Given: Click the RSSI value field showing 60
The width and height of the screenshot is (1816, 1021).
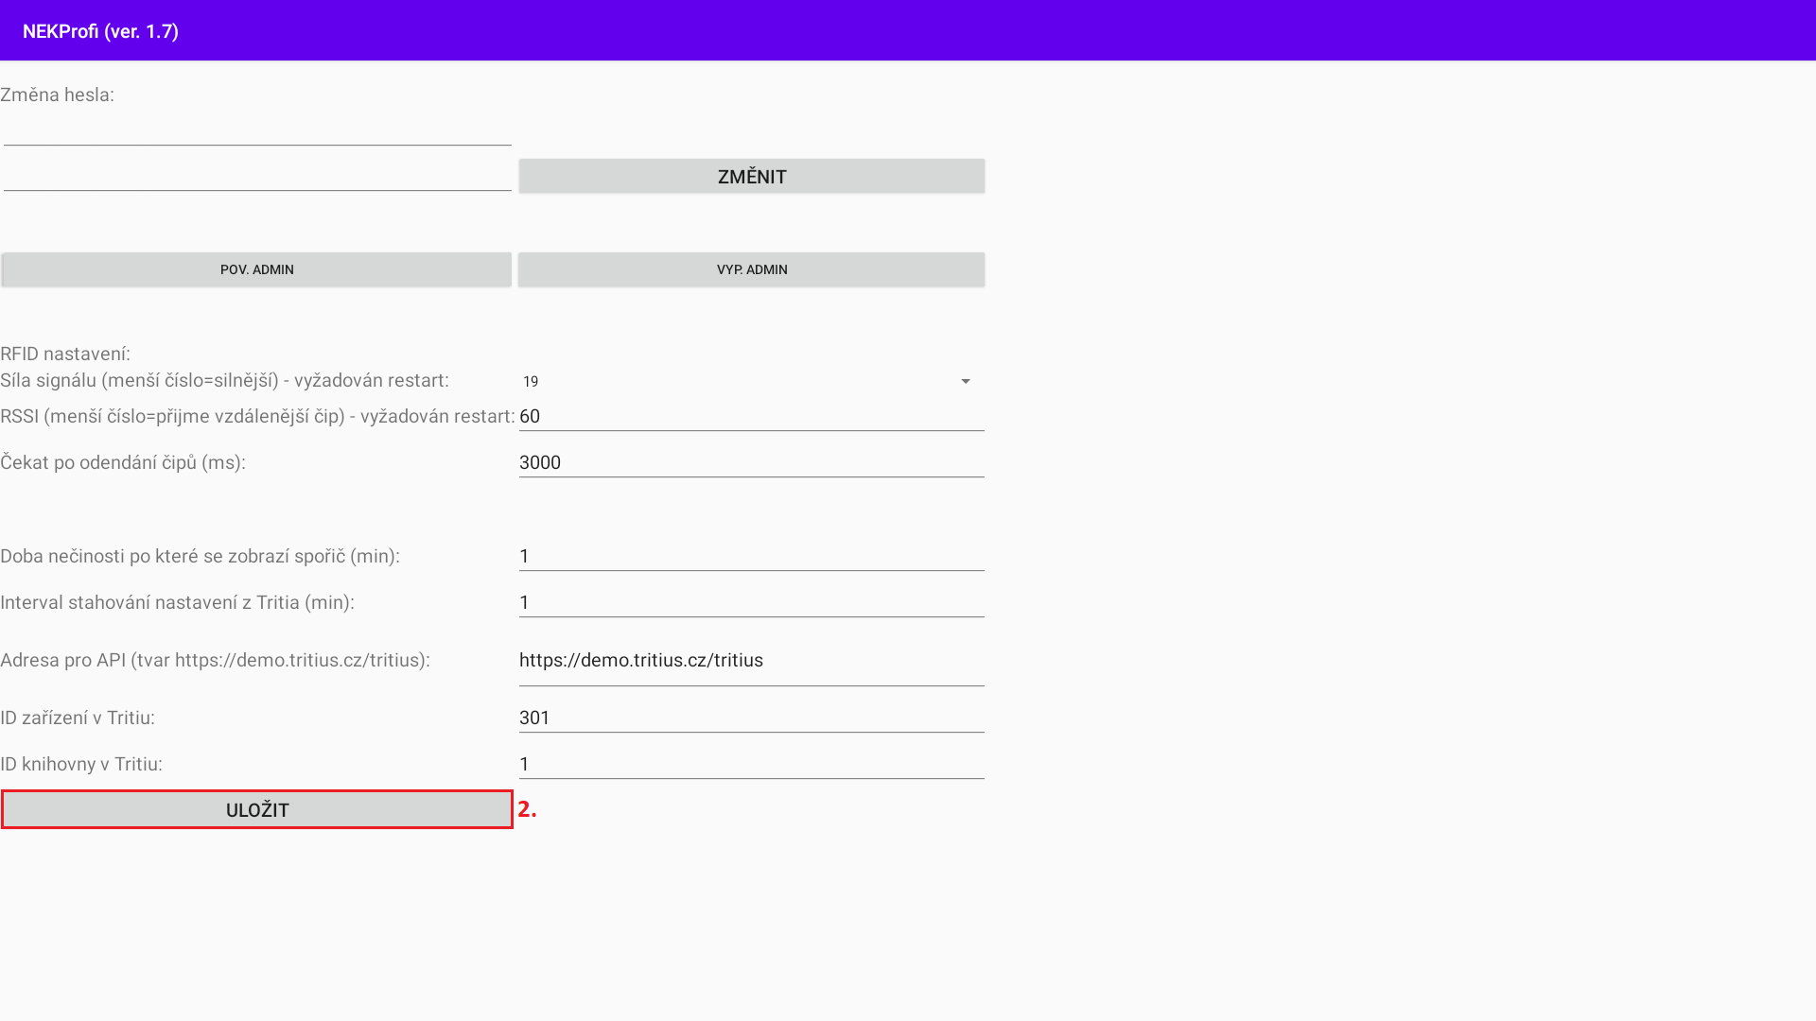Looking at the screenshot, I should coord(751,417).
